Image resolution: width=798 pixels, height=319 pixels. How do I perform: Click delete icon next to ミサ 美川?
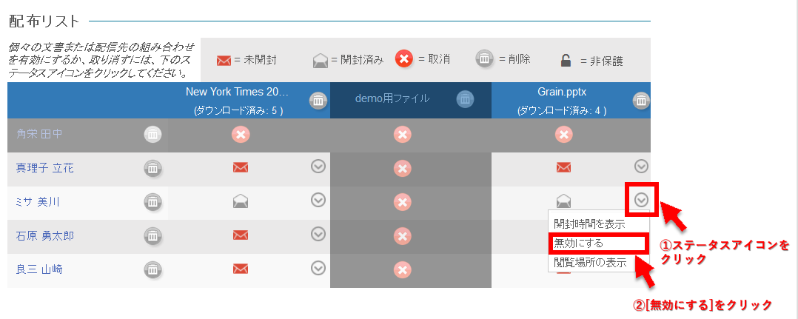[152, 201]
